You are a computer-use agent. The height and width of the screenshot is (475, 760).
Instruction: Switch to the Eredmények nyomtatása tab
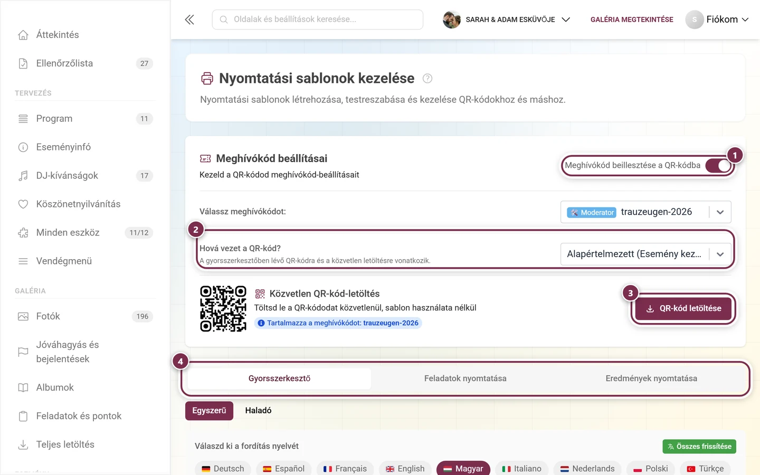pos(651,378)
